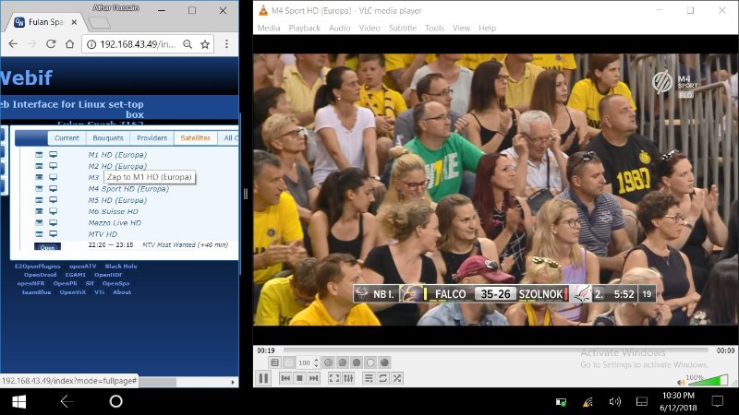The image size is (739, 415).
Task: Expand the VLC Subtitle menu
Action: [402, 28]
